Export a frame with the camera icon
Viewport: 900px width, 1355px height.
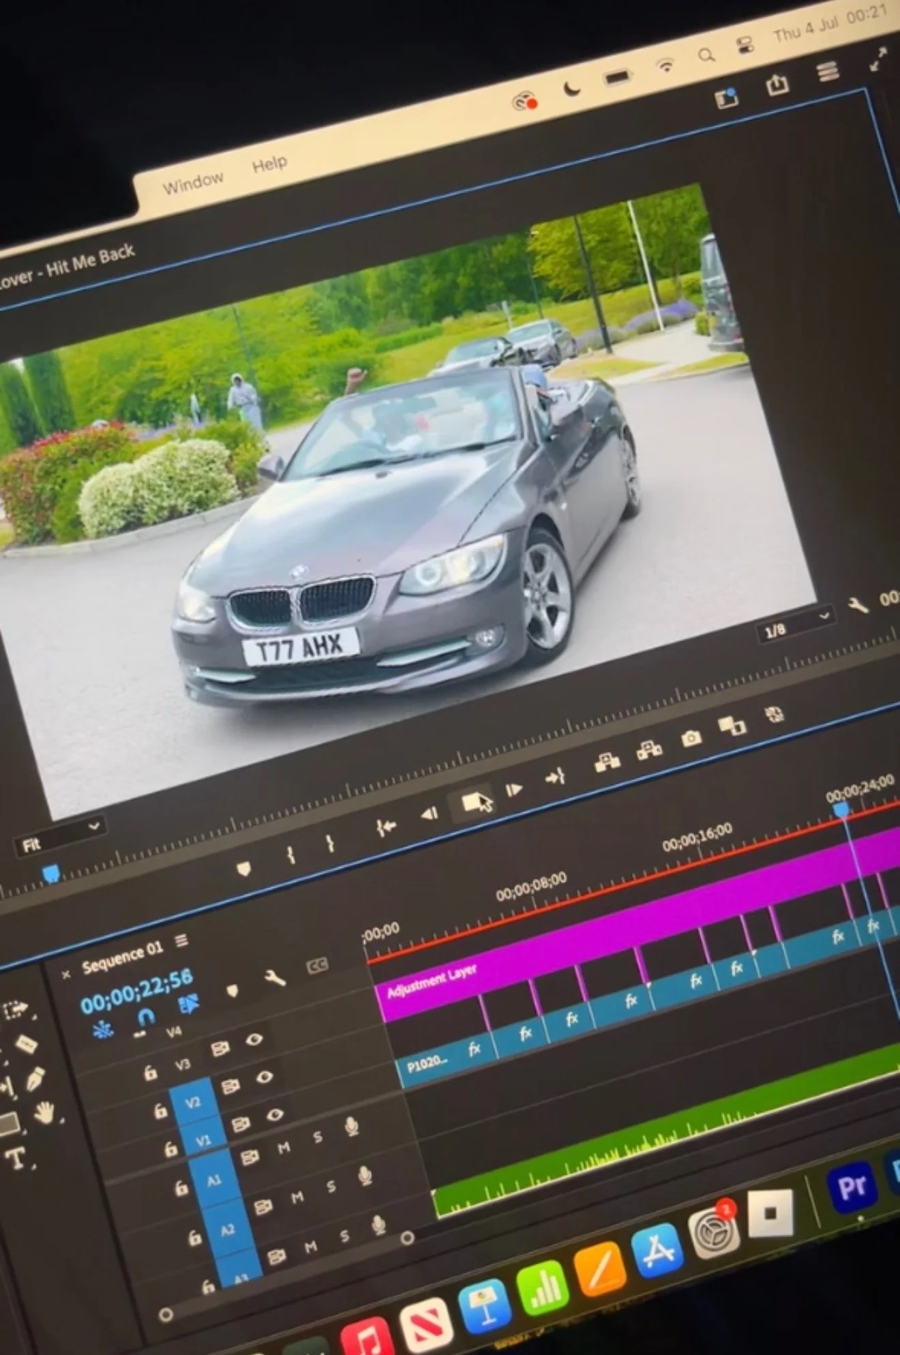tap(691, 738)
